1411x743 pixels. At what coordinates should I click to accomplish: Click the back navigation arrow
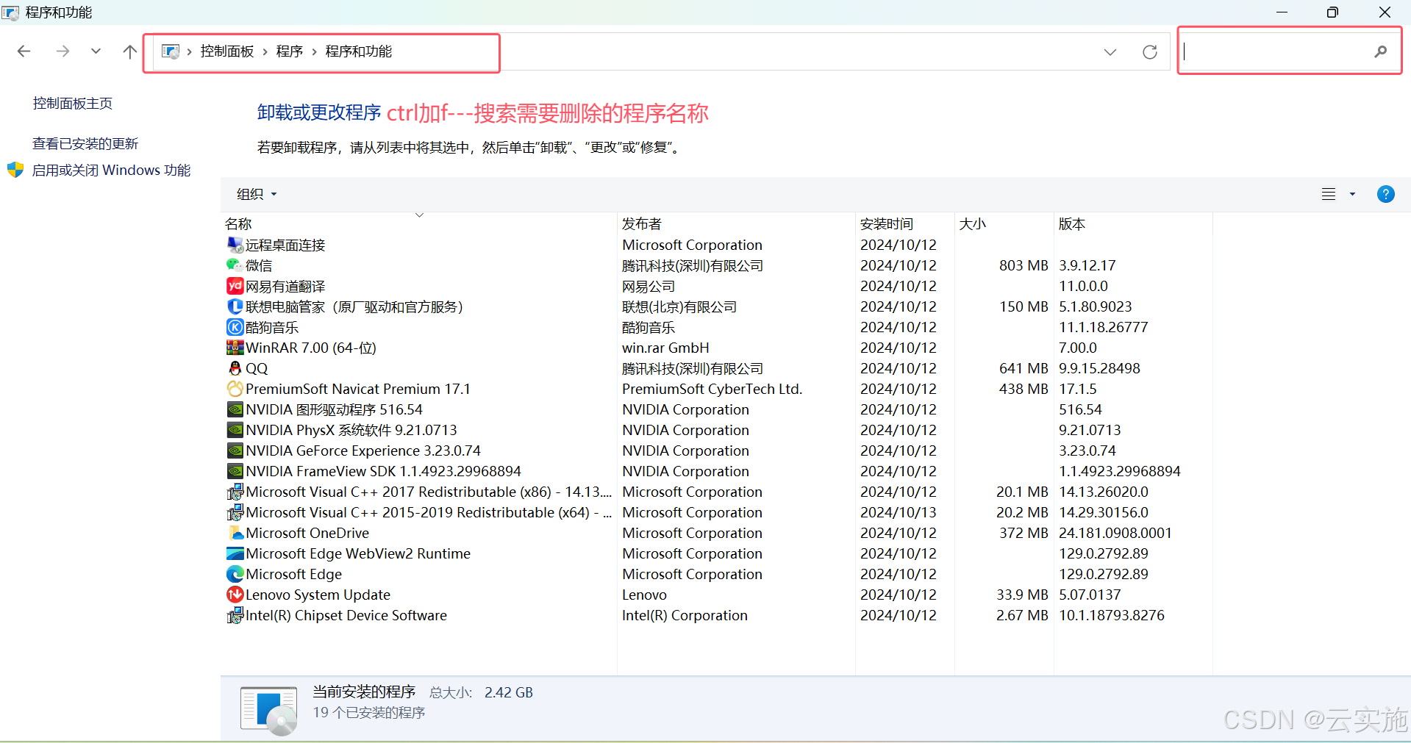click(x=24, y=51)
